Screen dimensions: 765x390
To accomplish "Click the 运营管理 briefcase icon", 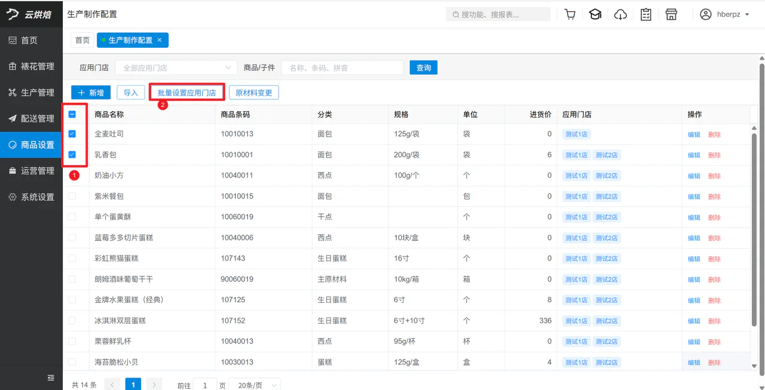I will click(x=13, y=171).
